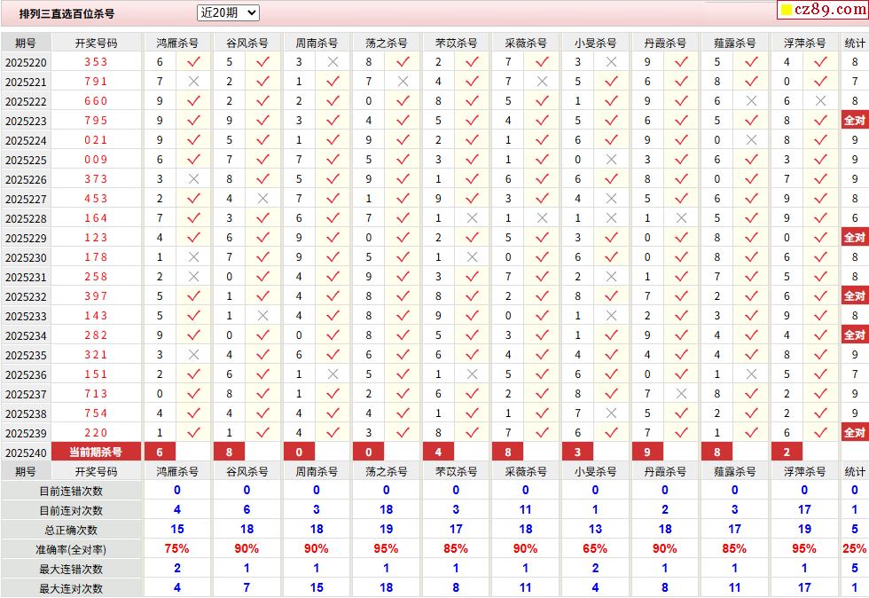Click winning number 660

pos(96,101)
